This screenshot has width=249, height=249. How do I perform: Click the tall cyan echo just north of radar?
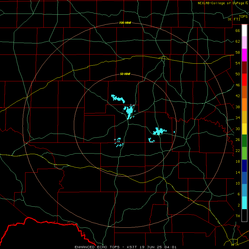[129, 112]
